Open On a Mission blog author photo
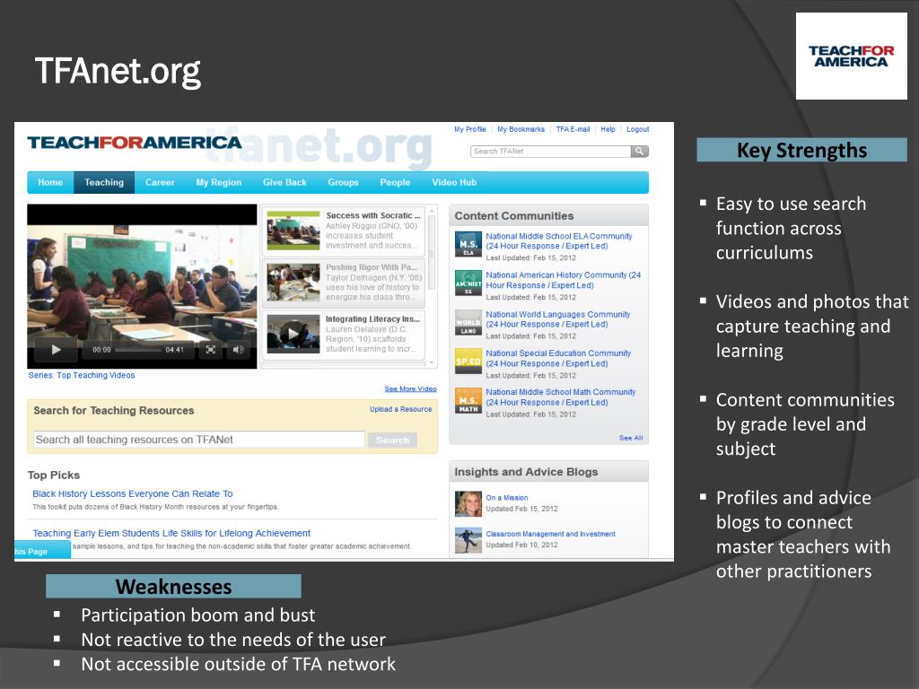 [x=468, y=504]
